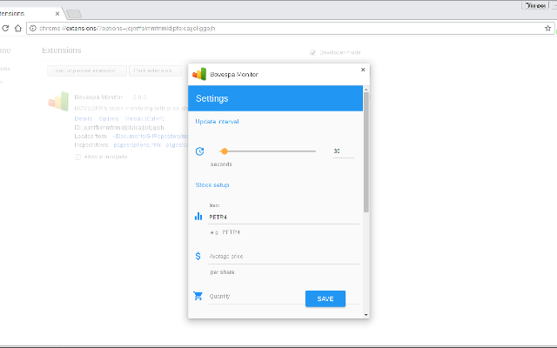
Task: Click the site info icon in address bar
Action: 33,28
